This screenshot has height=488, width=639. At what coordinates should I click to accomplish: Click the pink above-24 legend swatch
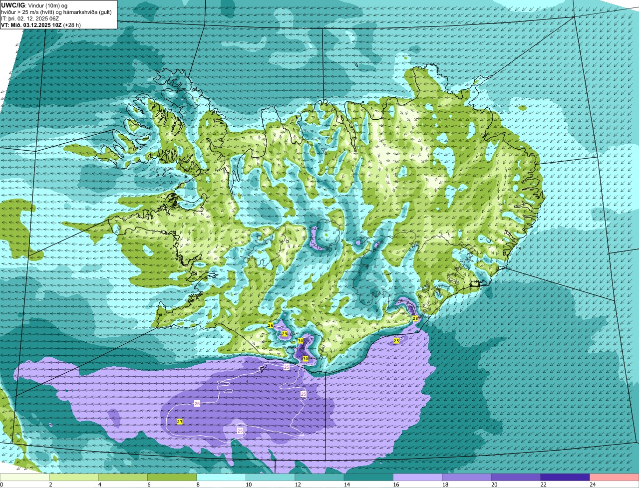(615, 478)
